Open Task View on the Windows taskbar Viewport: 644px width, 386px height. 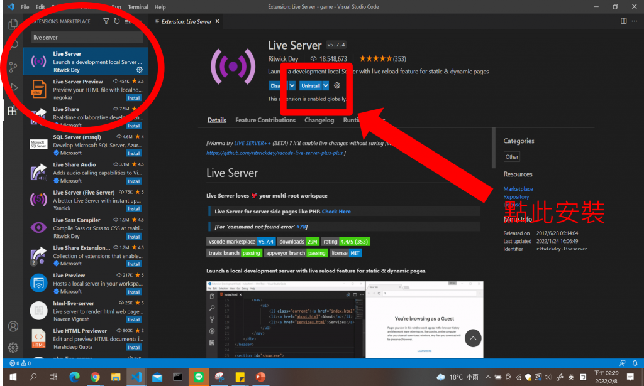pyautogui.click(x=53, y=377)
